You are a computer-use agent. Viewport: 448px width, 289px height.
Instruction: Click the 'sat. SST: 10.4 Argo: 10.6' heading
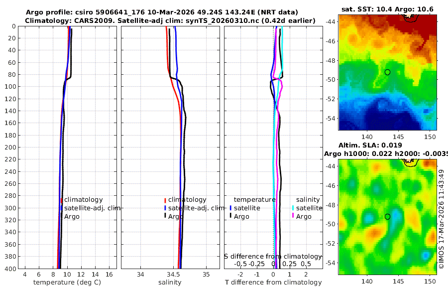click(387, 9)
